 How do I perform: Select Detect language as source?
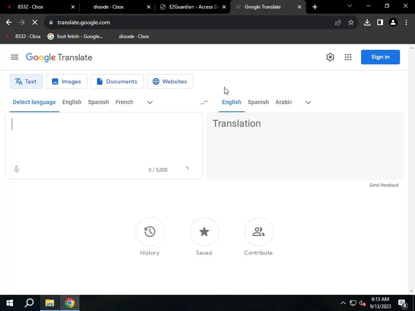click(x=34, y=102)
